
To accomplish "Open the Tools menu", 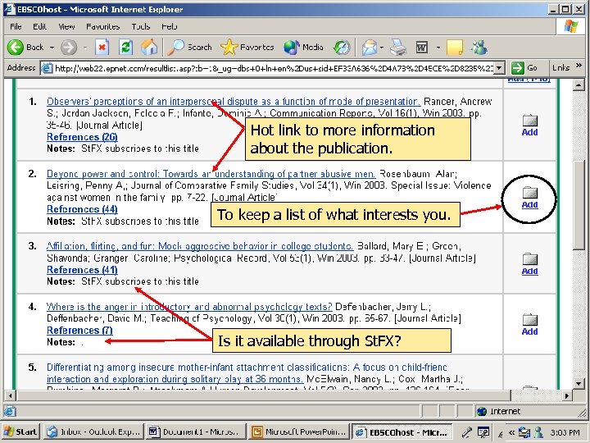I will point(141,26).
